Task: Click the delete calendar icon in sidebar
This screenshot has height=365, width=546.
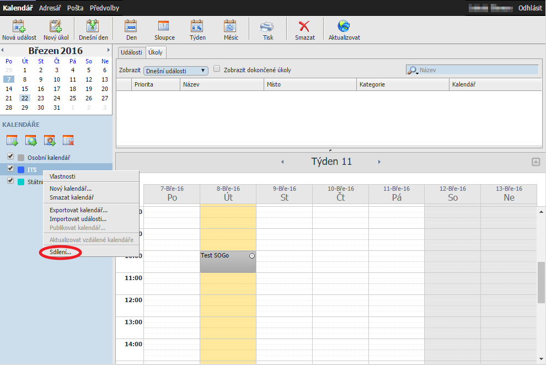Action: coord(68,140)
